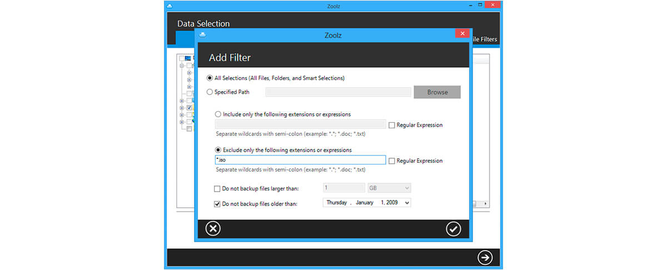
Task: Enable Regular Expression for the exclude field
Action: tap(392, 161)
